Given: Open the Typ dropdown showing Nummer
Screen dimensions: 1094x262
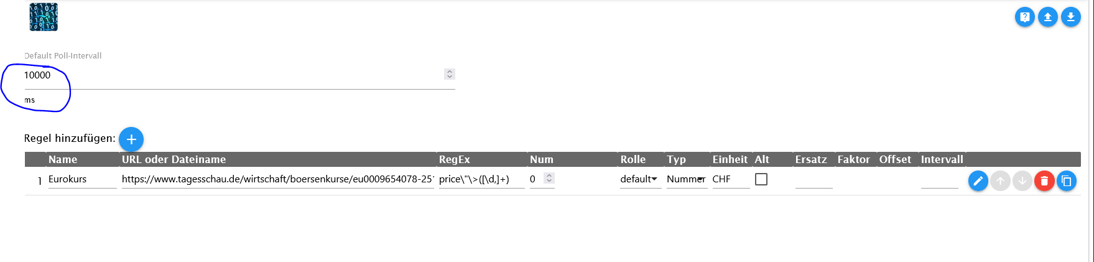Looking at the screenshot, I should point(686,179).
